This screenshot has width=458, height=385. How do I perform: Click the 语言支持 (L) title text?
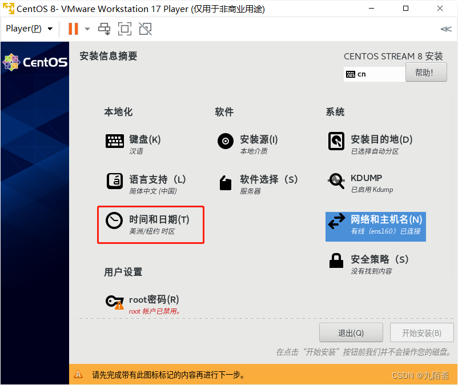tap(158, 179)
